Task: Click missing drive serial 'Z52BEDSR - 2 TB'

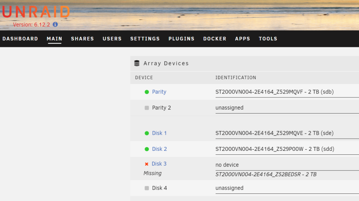Action: coord(296,174)
